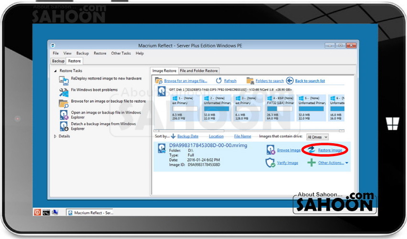Screen dimensions: 407x239
Task: Select partition 5 Unformatted Primary
Action: [312, 108]
